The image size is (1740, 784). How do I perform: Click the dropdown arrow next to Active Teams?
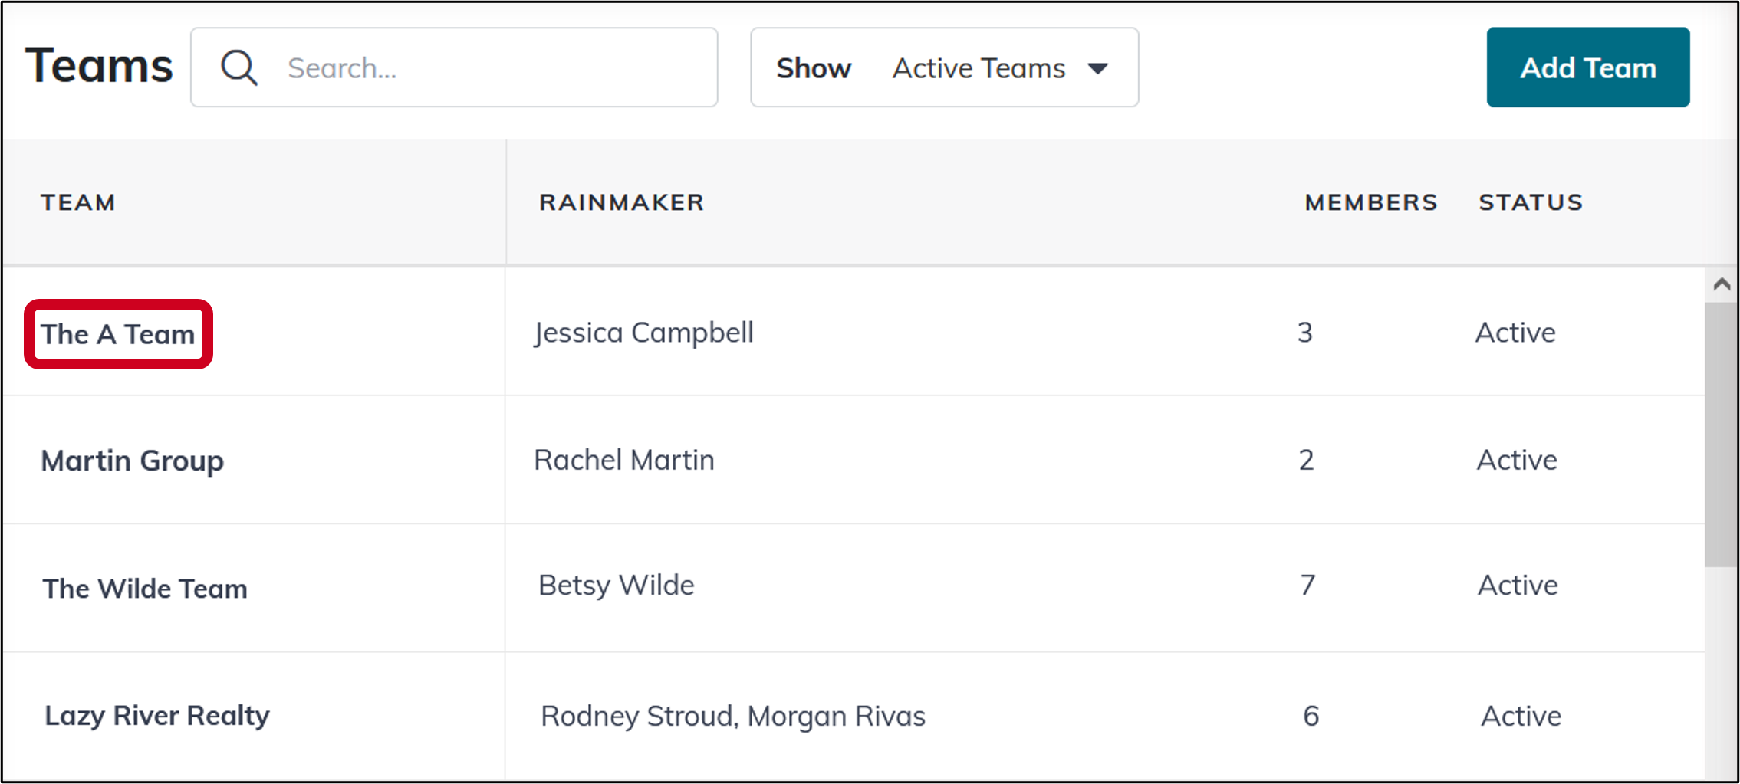(x=1098, y=68)
